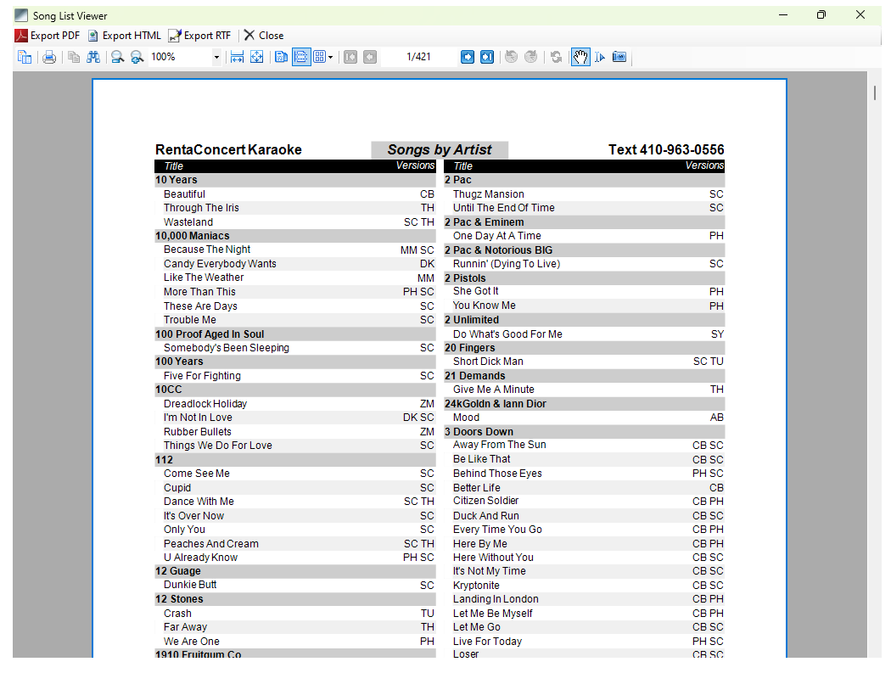Screen dimensions: 891x673
Task: Click the 24kGoldn & Iann Dior heading
Action: click(x=584, y=404)
